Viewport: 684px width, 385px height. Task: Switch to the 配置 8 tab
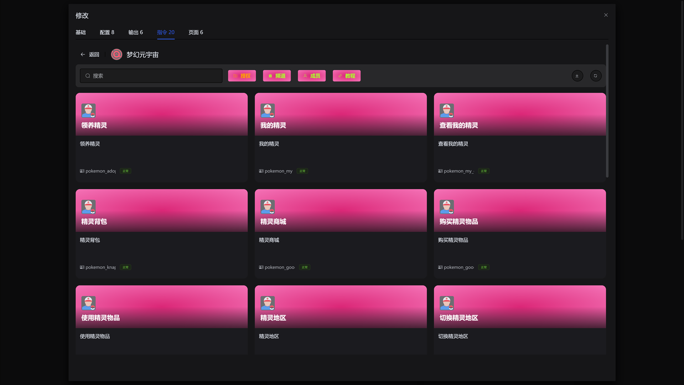107,32
